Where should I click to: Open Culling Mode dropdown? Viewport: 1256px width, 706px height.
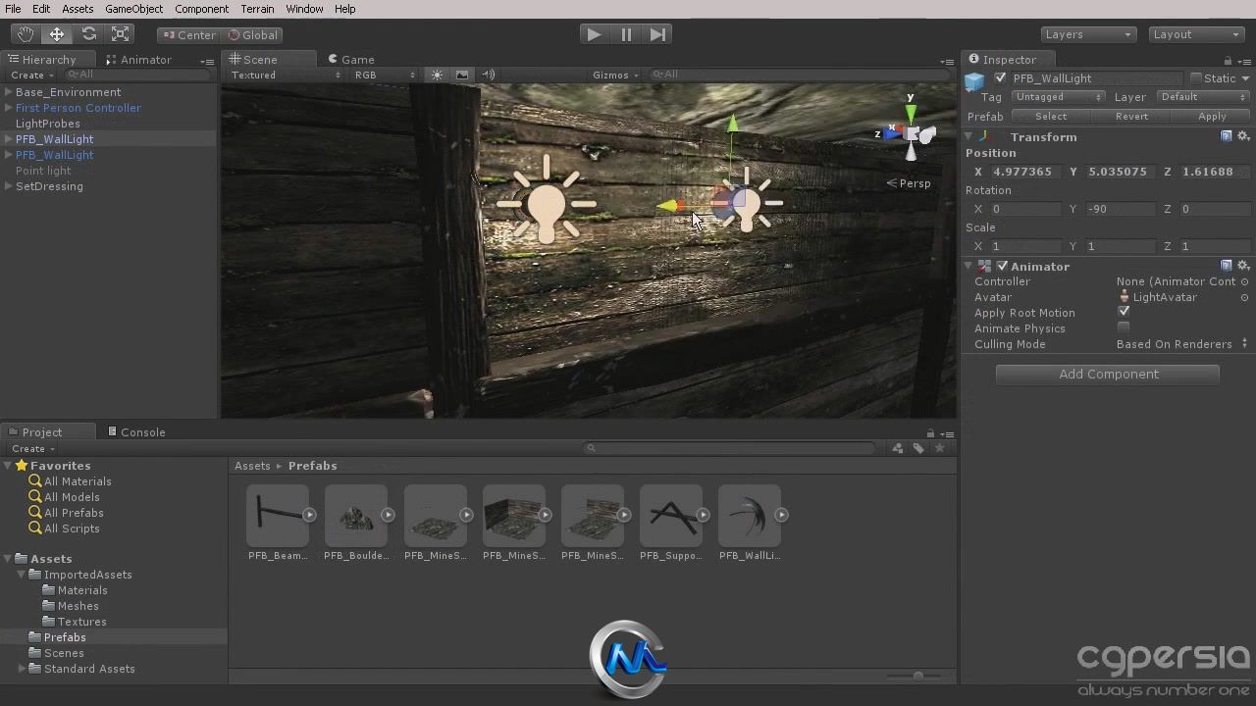click(1182, 344)
